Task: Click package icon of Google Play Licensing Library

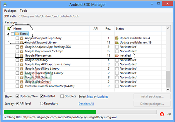Action: 22,73
